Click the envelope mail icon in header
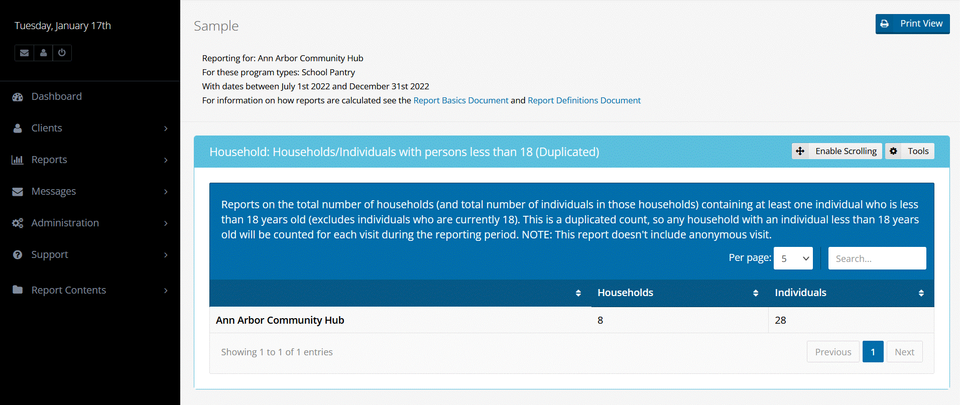 point(24,53)
